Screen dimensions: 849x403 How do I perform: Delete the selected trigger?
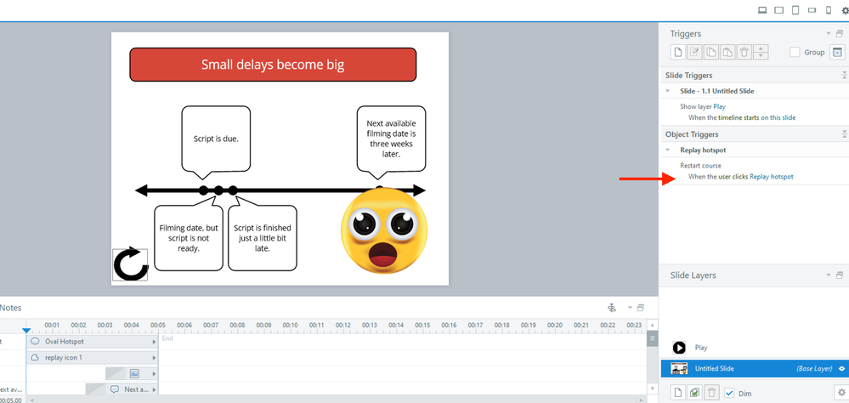[744, 52]
